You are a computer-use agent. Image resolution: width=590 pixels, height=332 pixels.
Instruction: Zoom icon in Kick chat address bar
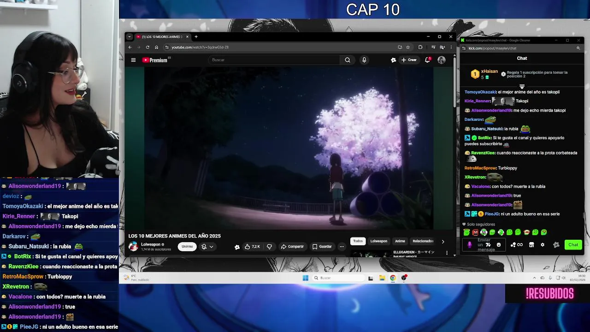pos(578,48)
